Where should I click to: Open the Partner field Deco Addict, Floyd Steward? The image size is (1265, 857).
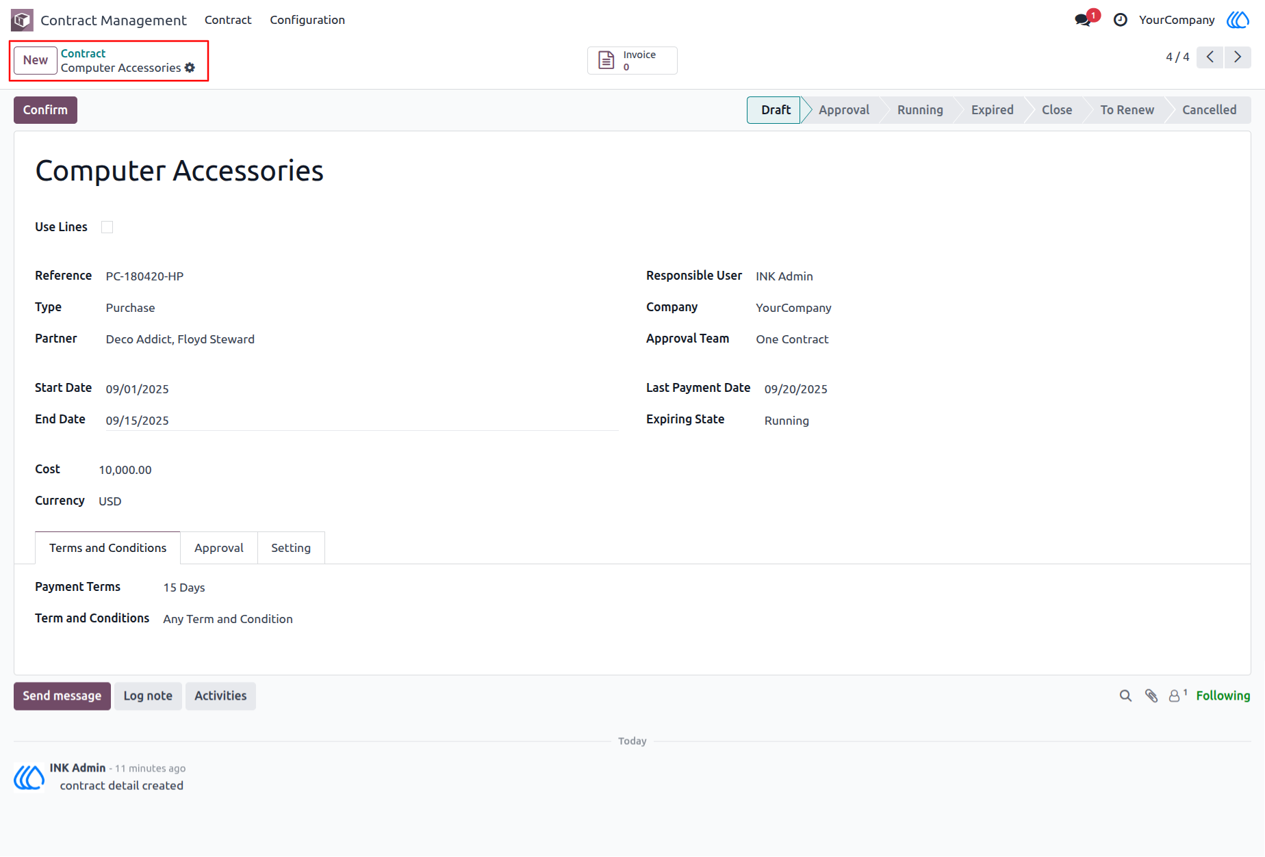(362, 339)
